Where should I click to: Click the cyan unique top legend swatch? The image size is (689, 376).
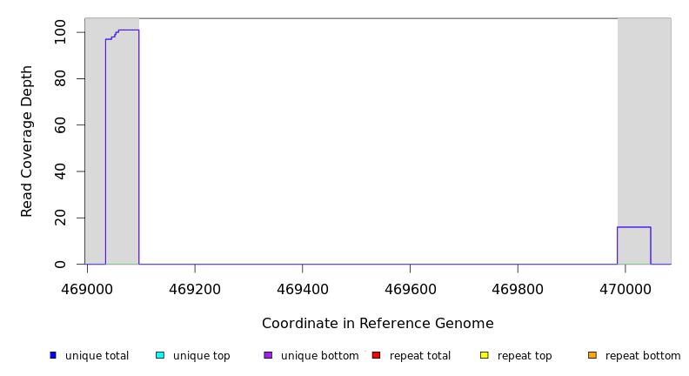160,355
